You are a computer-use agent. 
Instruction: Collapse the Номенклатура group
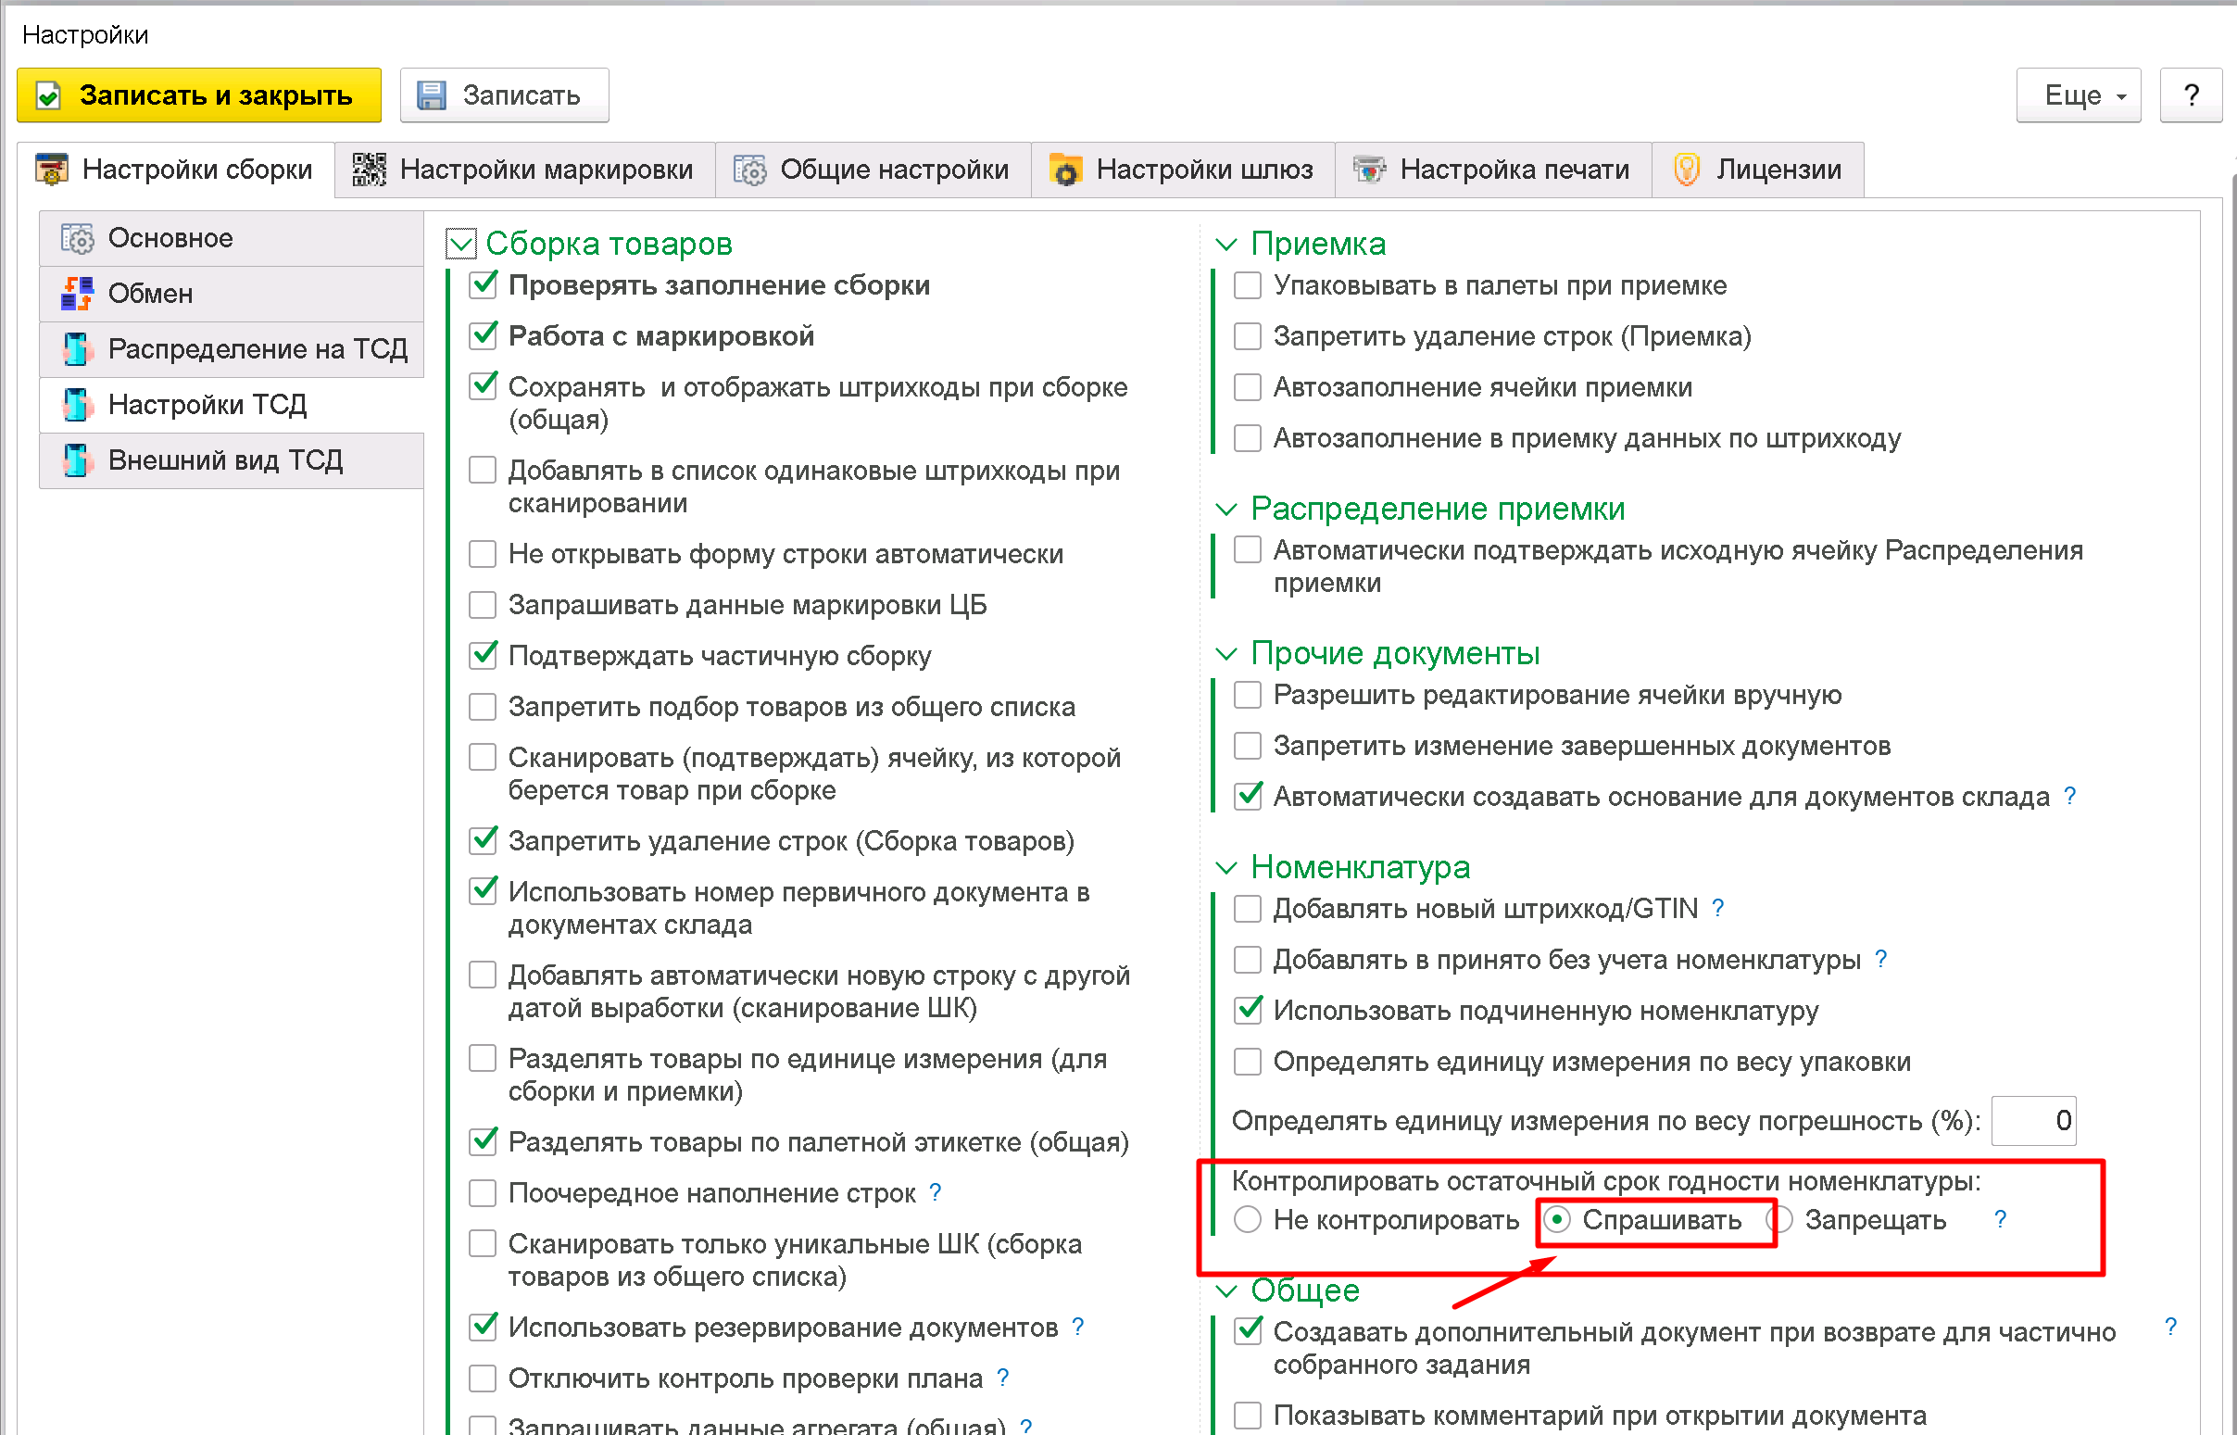pos(1227,867)
